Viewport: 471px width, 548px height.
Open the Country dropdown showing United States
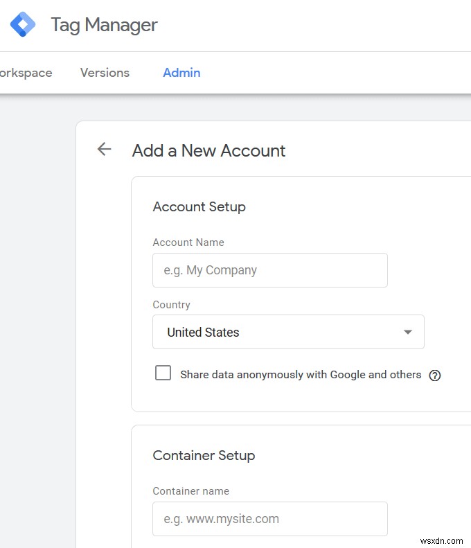pos(288,332)
